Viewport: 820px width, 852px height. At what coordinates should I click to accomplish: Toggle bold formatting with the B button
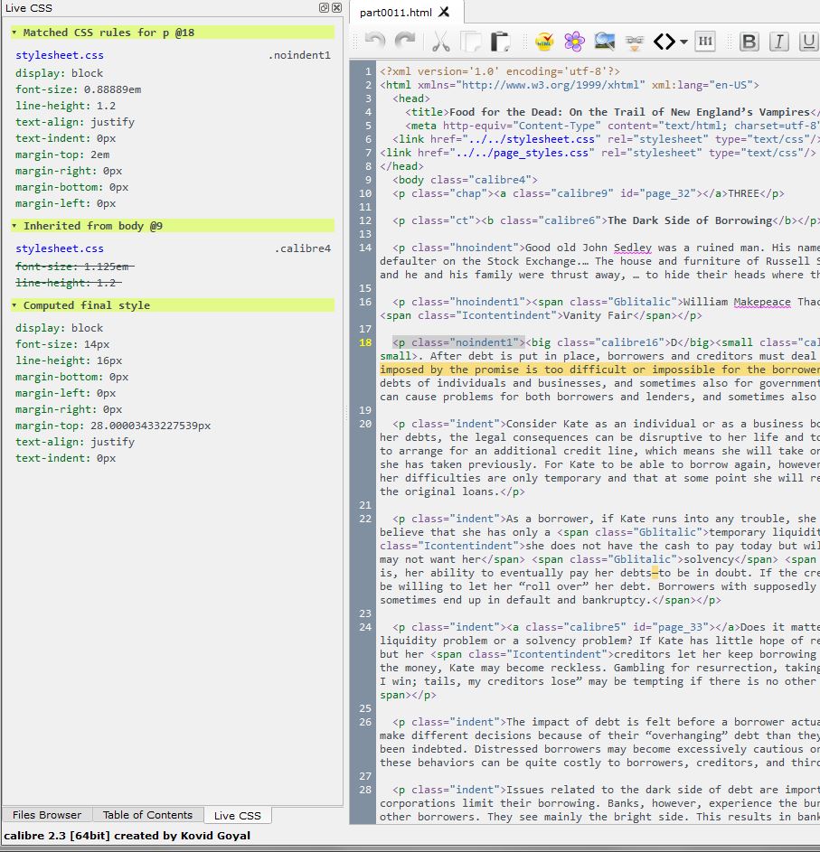749,42
